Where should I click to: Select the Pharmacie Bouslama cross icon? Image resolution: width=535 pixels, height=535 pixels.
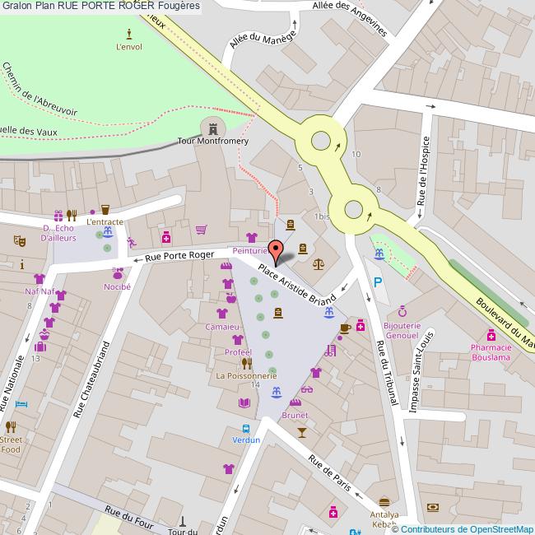[491, 335]
